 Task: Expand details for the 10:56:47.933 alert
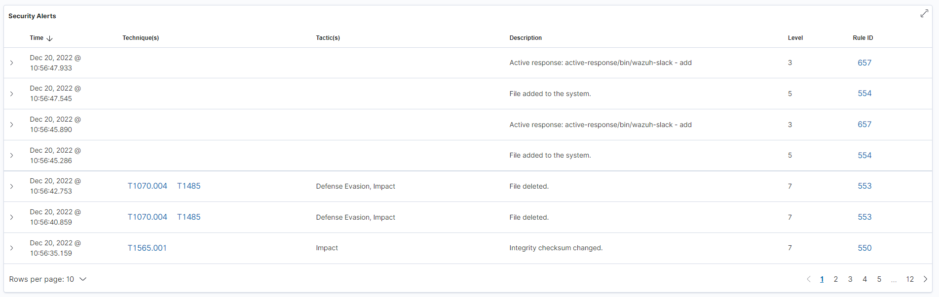12,63
